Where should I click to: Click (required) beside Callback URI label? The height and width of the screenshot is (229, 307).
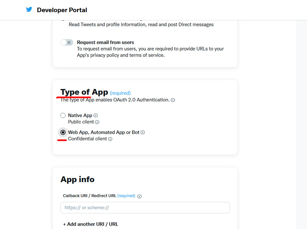pos(126,196)
